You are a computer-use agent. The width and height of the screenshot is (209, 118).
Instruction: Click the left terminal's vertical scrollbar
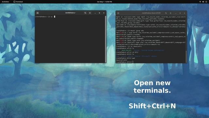tap(106, 39)
